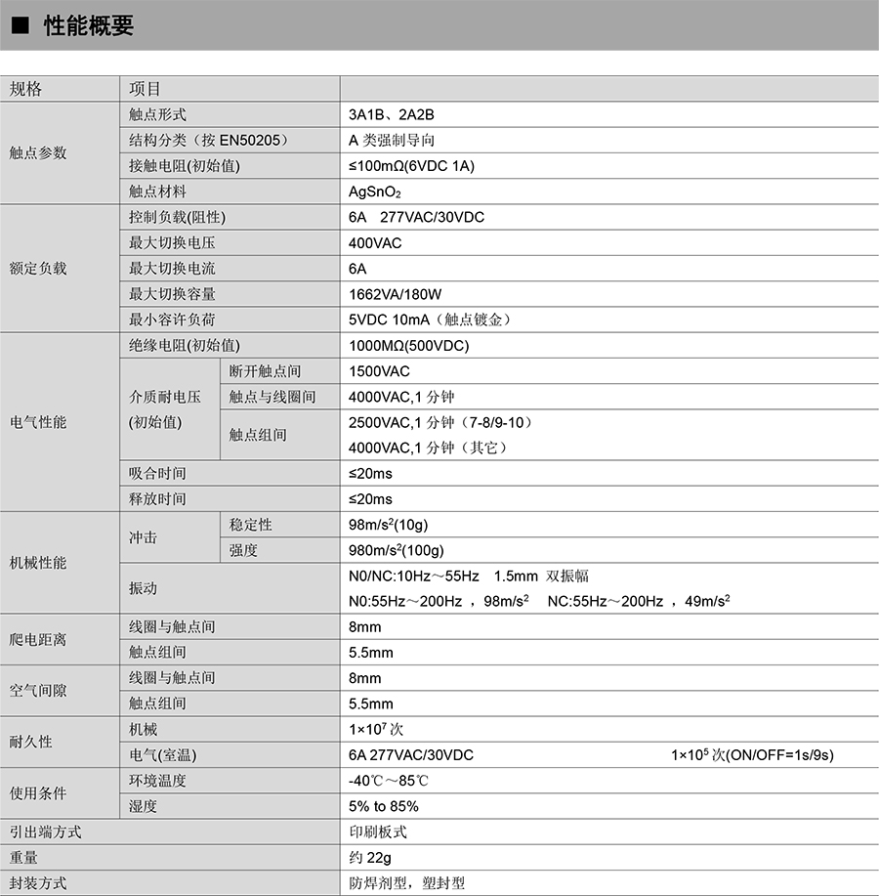Viewport: 879px width, 896px height.
Task: Select the 吸合时间 row label
Action: (x=157, y=473)
